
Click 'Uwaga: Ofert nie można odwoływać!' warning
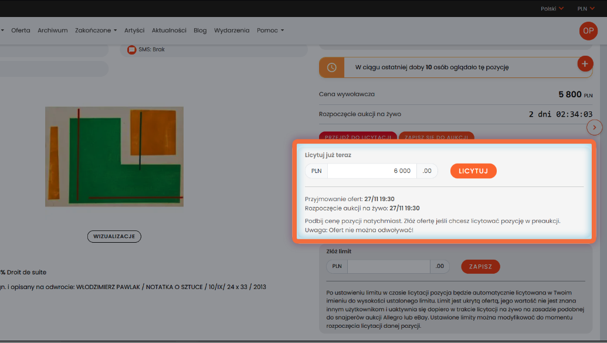(x=359, y=230)
